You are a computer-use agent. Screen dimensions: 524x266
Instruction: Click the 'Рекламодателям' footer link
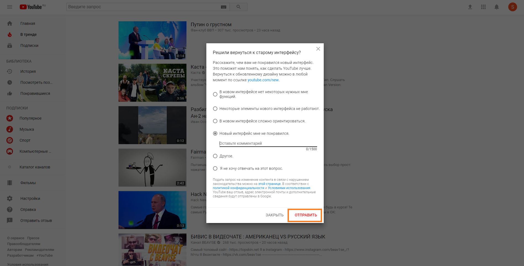point(40,250)
